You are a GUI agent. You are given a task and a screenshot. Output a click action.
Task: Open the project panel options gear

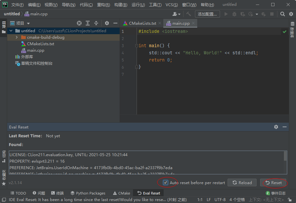click(x=107, y=23)
